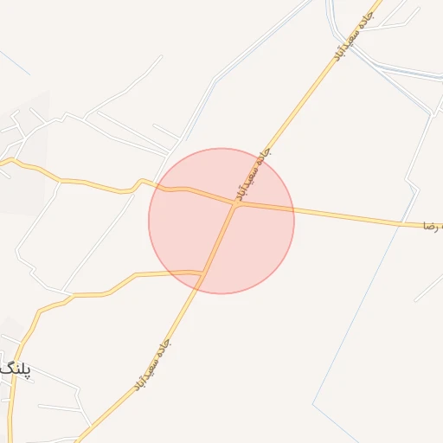The width and height of the screenshot is (443, 443).
Task: Select the junction where a white street meets the western yellow road
Action: 60,182
